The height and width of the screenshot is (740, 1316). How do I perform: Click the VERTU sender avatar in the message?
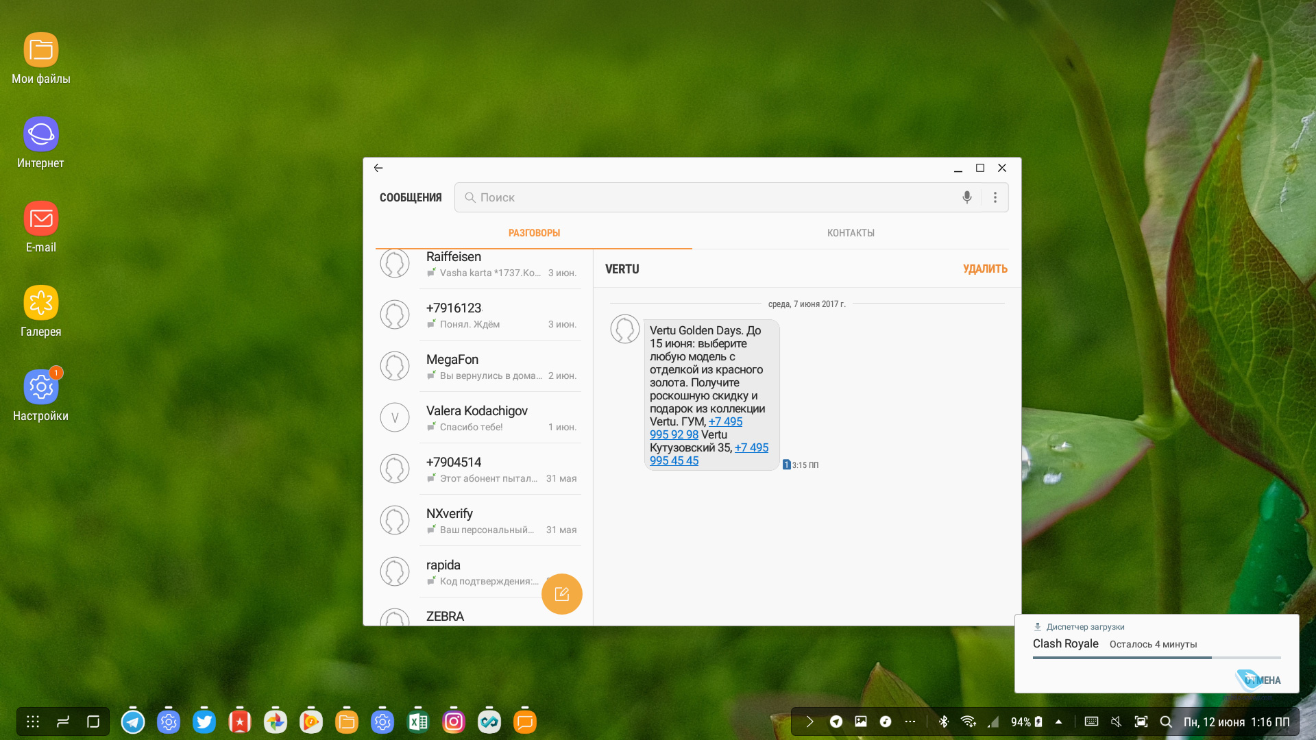[625, 329]
